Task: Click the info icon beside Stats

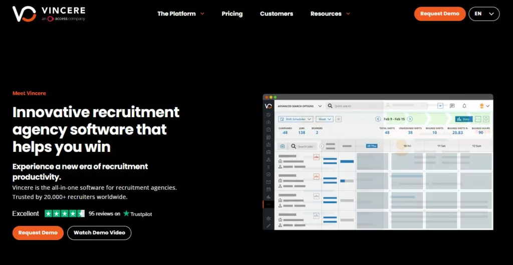Action: 486,119
